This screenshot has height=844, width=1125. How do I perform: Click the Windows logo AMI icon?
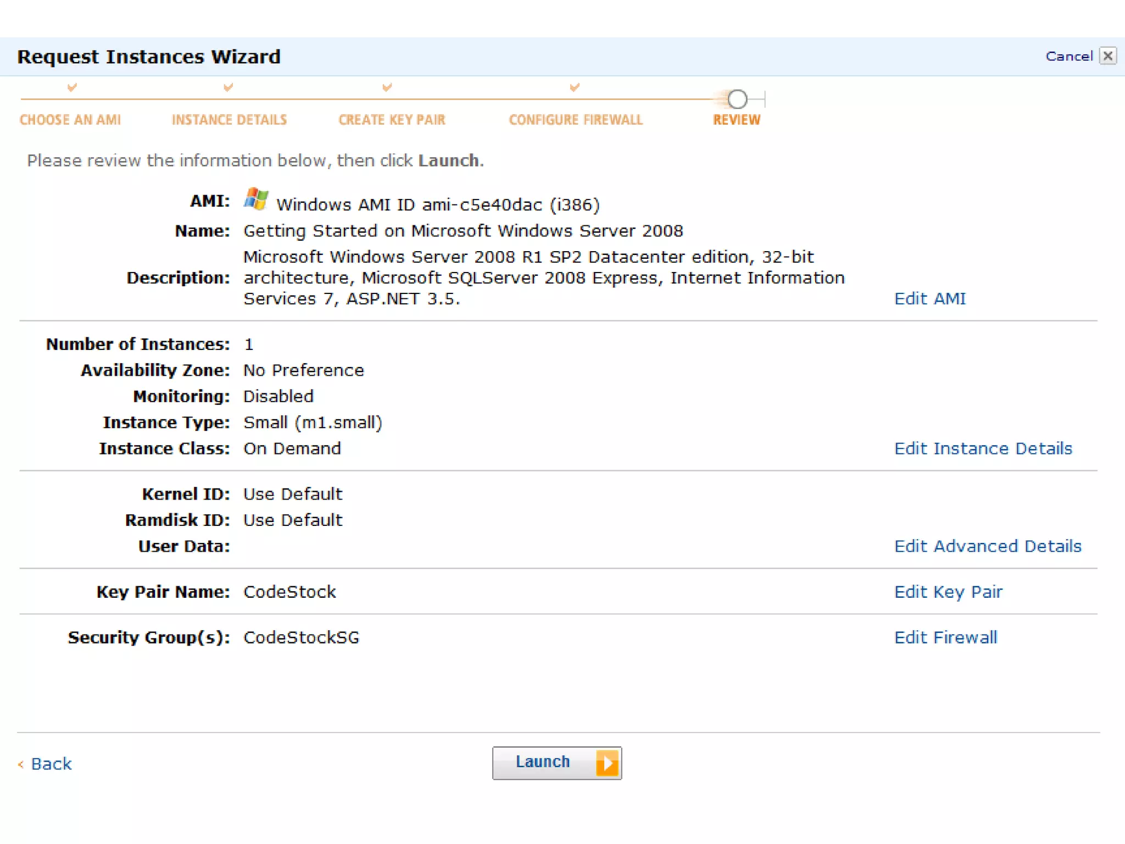pyautogui.click(x=256, y=199)
